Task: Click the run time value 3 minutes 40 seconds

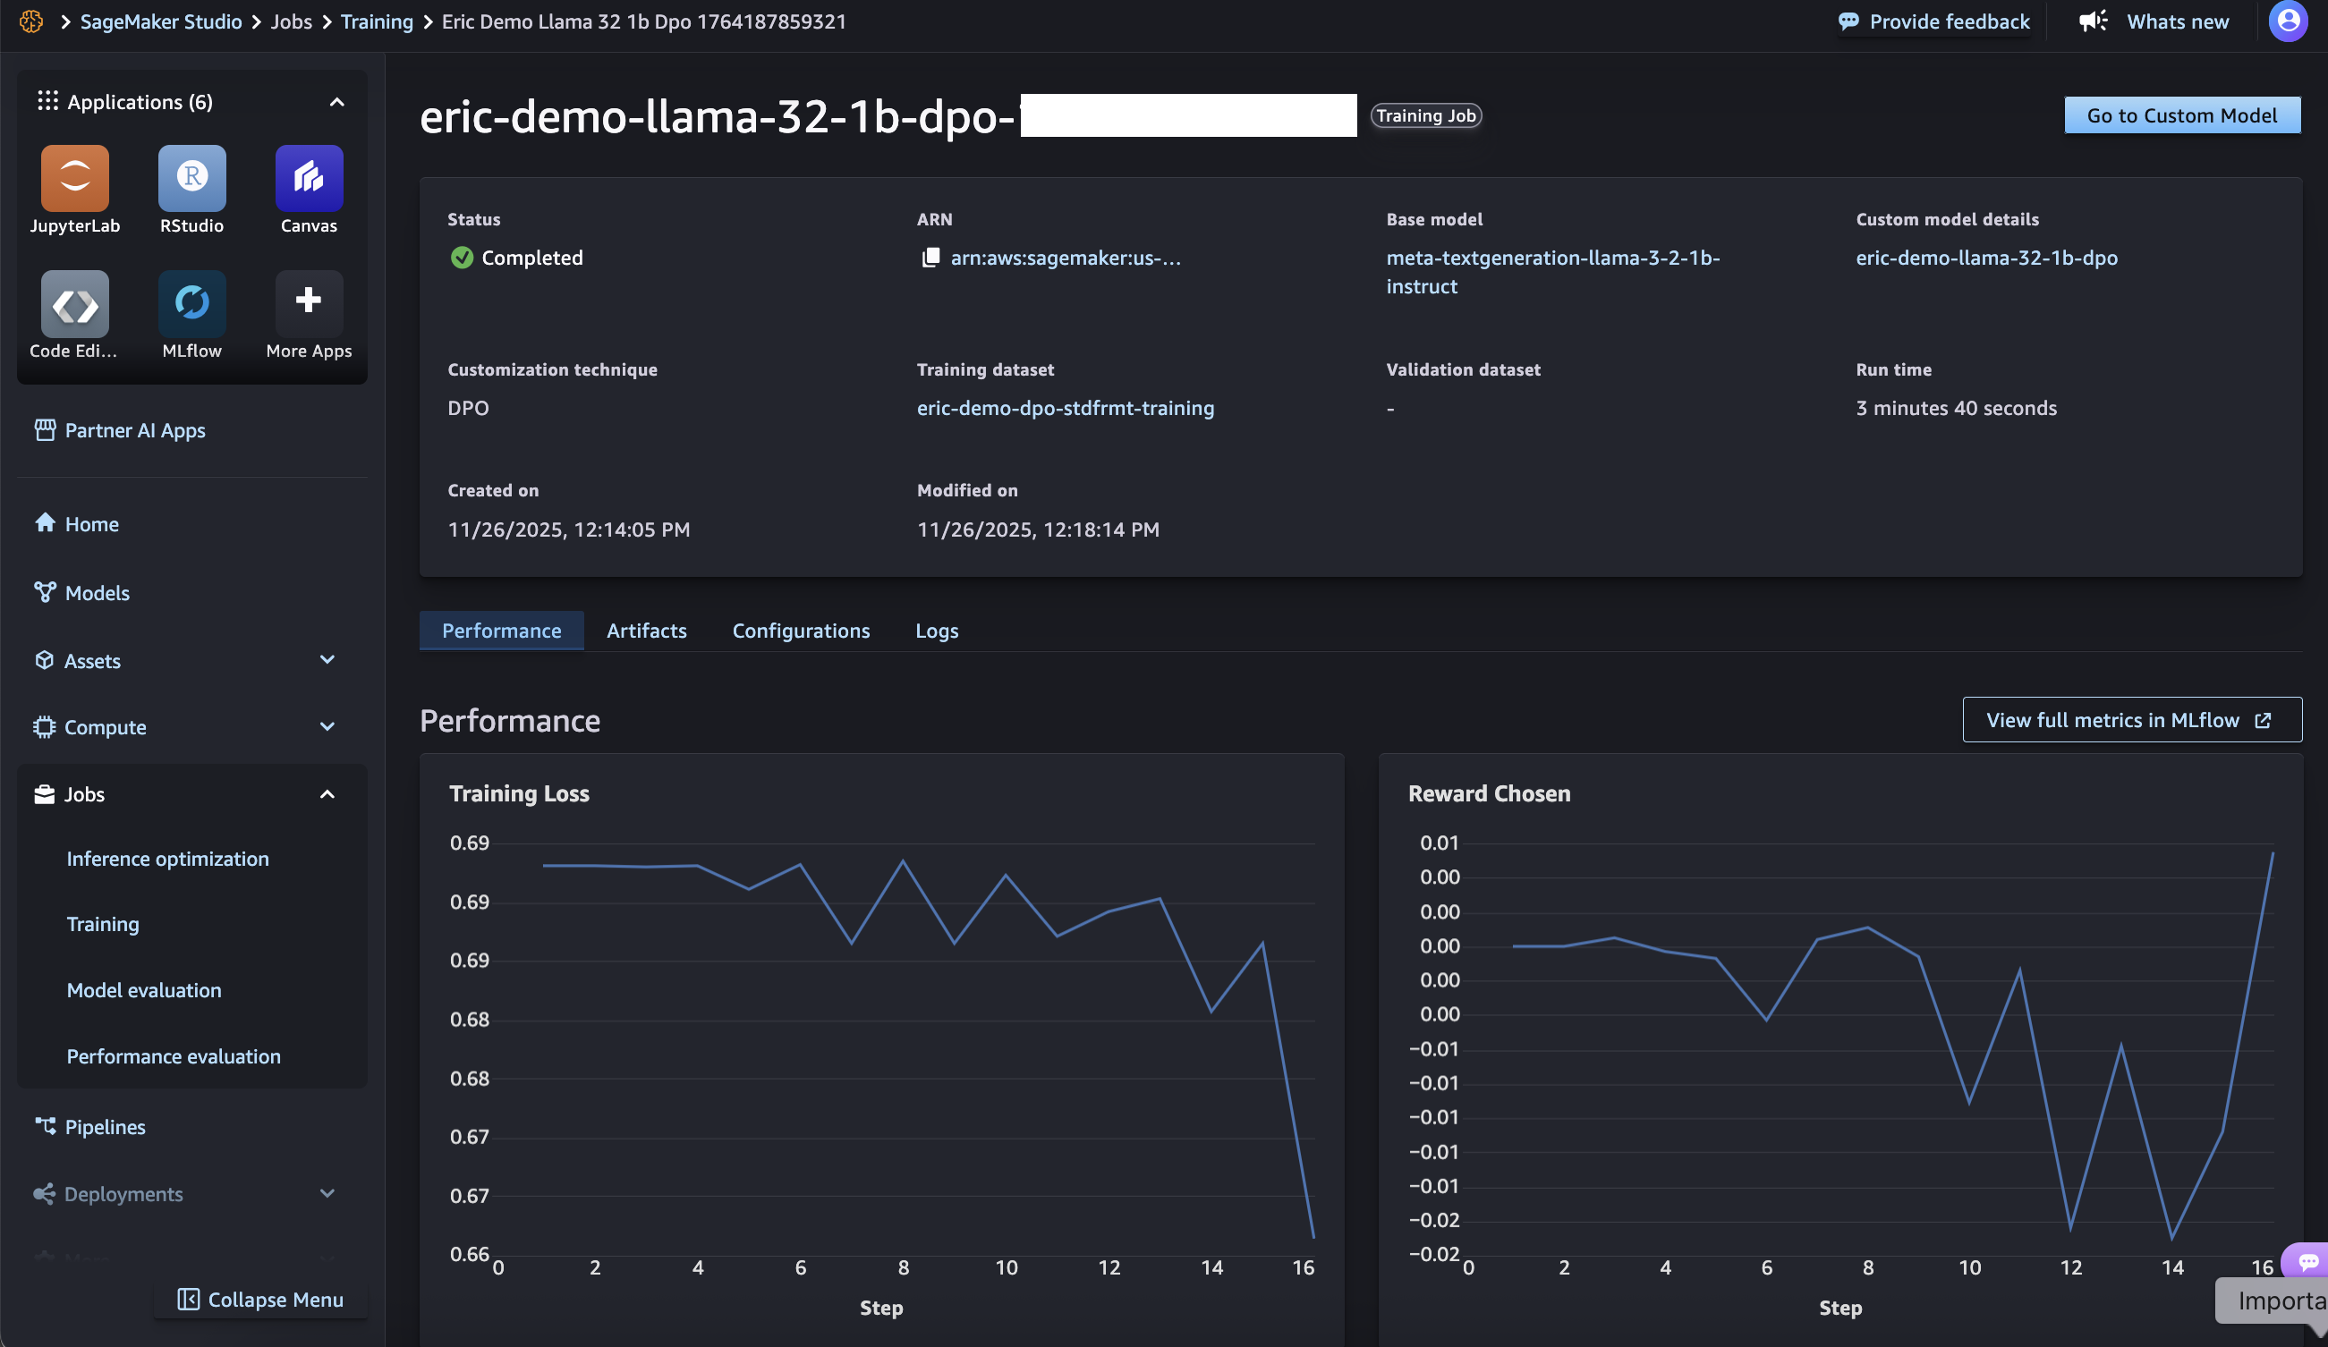Action: pyautogui.click(x=1956, y=408)
